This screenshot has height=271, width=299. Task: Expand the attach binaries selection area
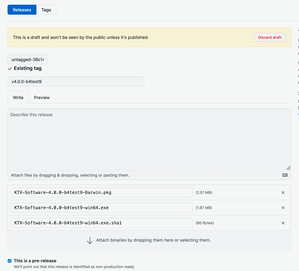[x=149, y=240]
